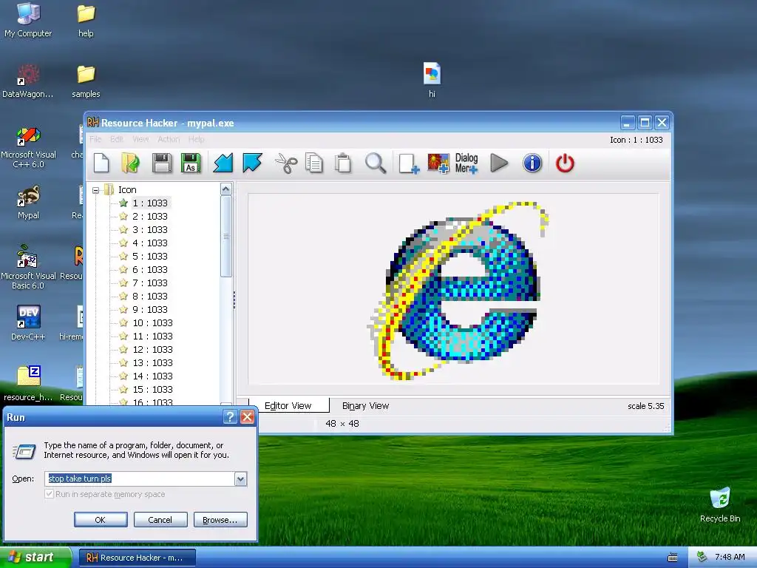Click the Start button on taskbar
Viewport: 757px width, 568px height.
coord(35,558)
